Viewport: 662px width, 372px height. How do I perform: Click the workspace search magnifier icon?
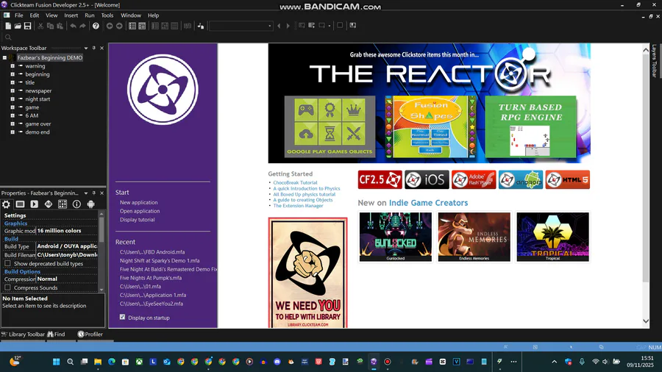point(7,37)
